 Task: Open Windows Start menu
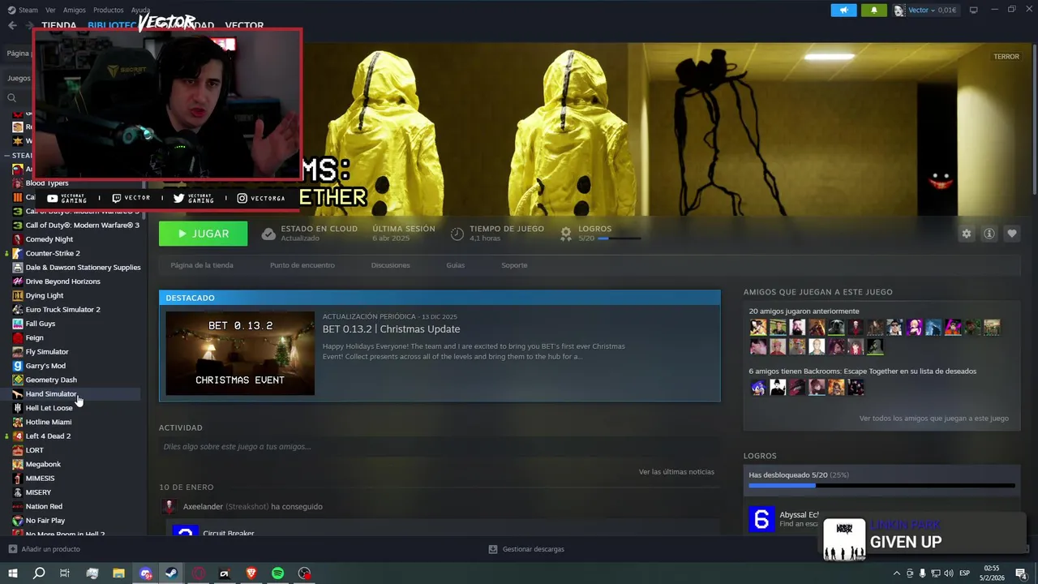click(x=12, y=573)
